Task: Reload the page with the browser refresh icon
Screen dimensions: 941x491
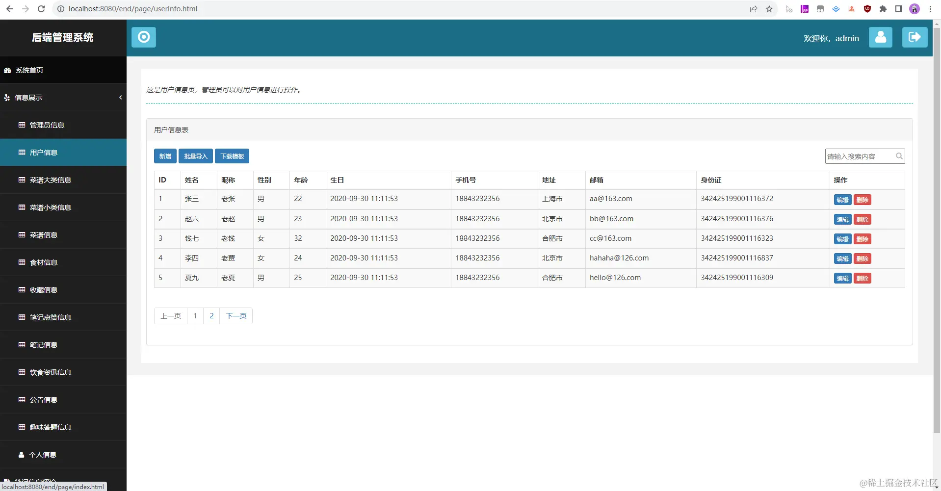Action: (41, 9)
